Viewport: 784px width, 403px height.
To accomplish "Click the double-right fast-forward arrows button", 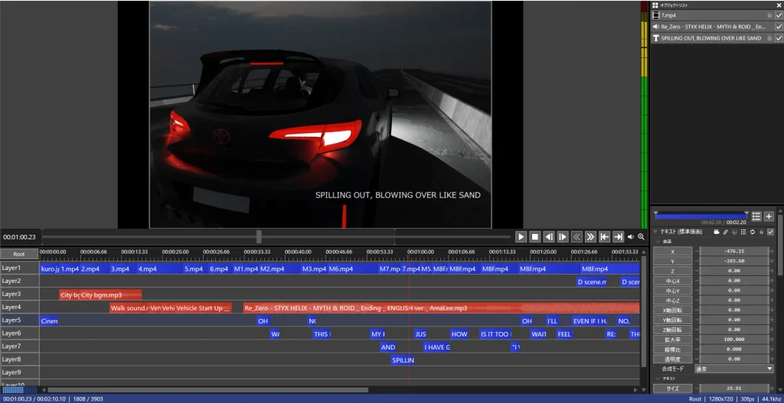I will (590, 237).
